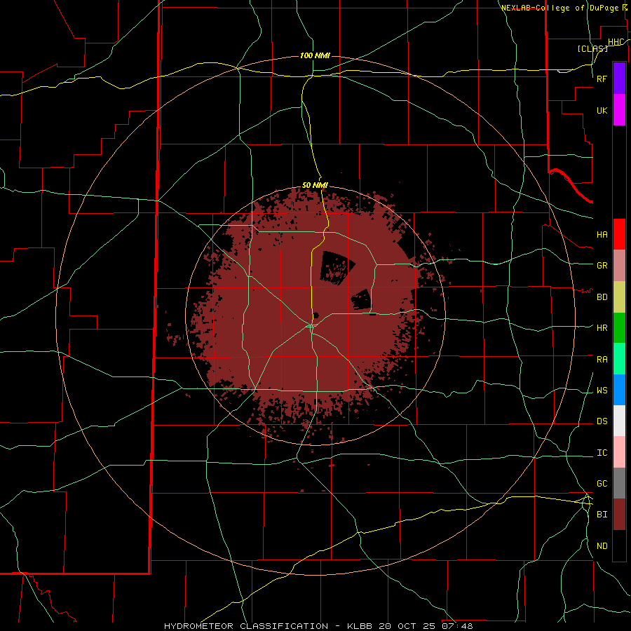Click the KLBB radar station identifier

click(360, 626)
